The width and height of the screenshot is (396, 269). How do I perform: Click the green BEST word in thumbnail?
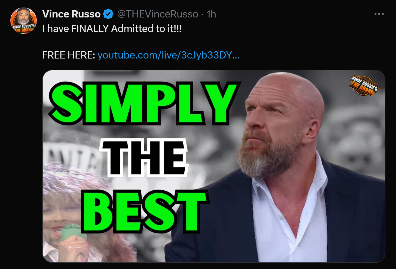pos(145,212)
